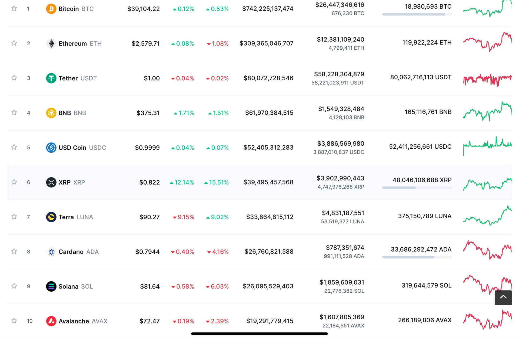Viewport: 519px width, 338px height.
Task: Click Avalanche supply 266,189,806 AVAX
Action: [425, 320]
